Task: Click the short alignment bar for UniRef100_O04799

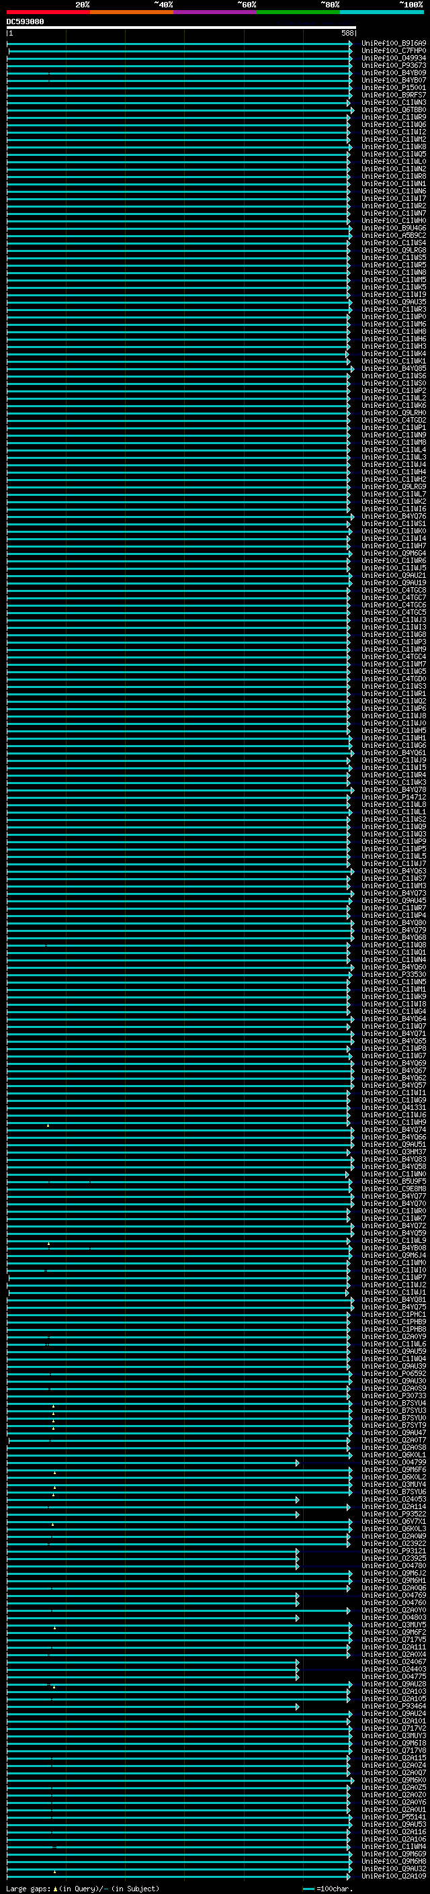Action: 153,1463
